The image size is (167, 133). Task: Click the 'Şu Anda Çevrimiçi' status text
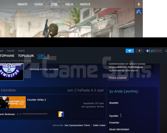(x=124, y=91)
